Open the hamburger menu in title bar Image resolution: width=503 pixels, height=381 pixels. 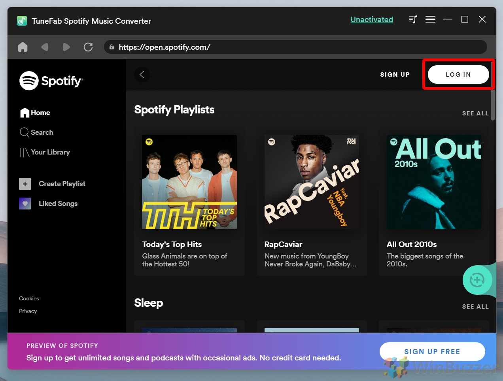pos(430,19)
